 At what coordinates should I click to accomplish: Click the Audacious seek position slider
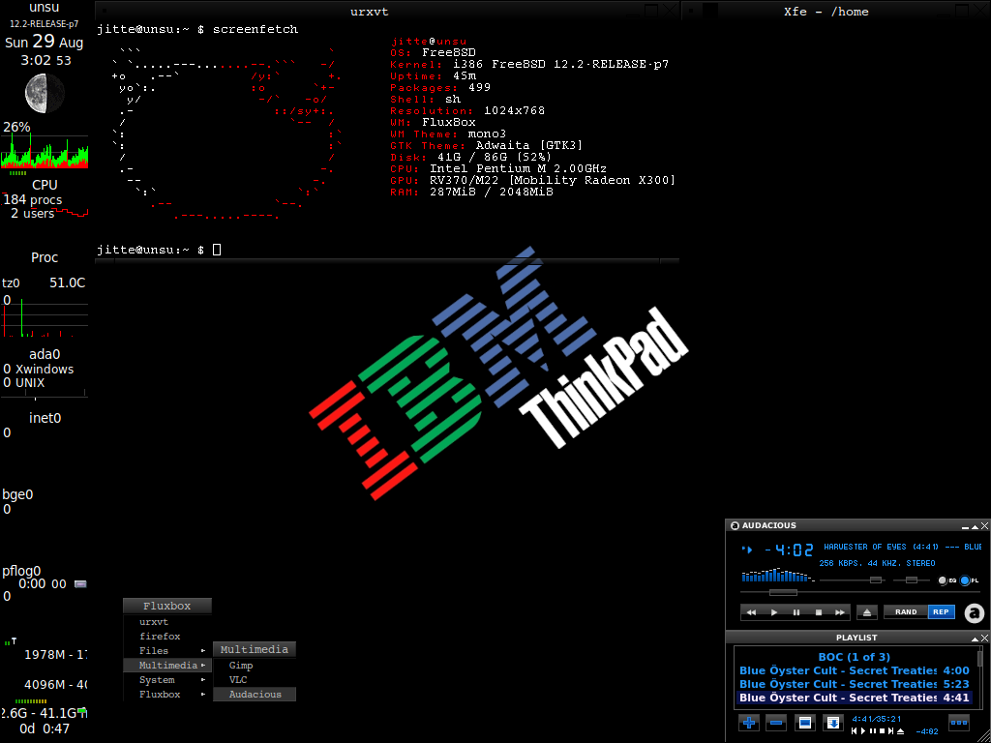click(783, 592)
